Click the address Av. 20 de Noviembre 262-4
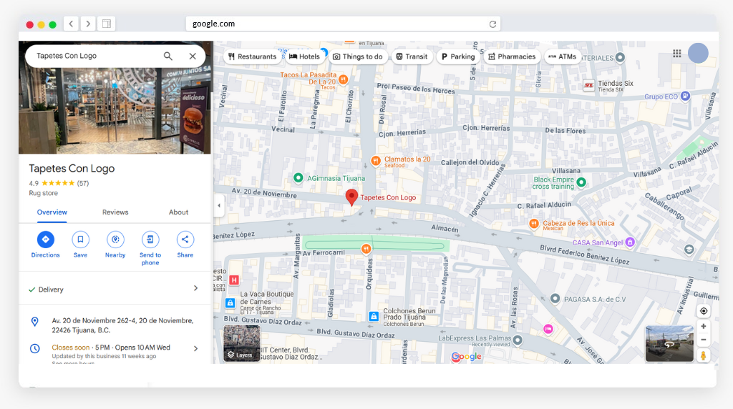Viewport: 733px width, 409px height. click(122, 325)
